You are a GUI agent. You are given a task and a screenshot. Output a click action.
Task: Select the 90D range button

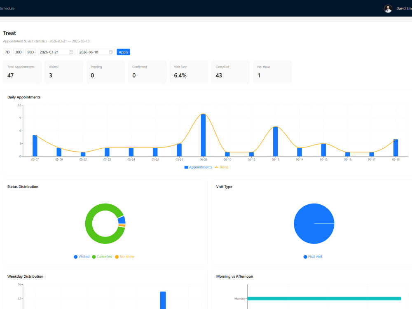[30, 52]
